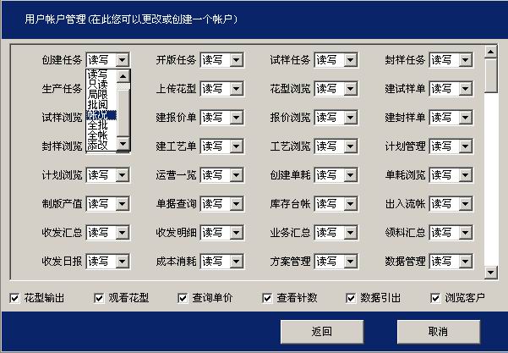
Task: Select 只读 in the open dropdown list
Action: [99, 84]
